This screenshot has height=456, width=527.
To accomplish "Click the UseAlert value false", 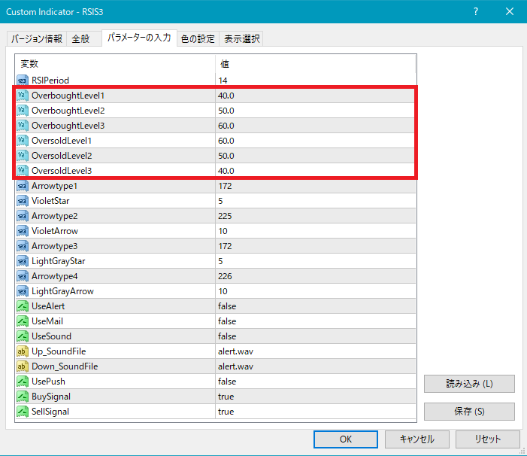I will pos(227,306).
